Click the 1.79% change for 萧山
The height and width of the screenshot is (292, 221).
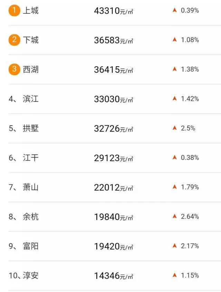click(190, 187)
